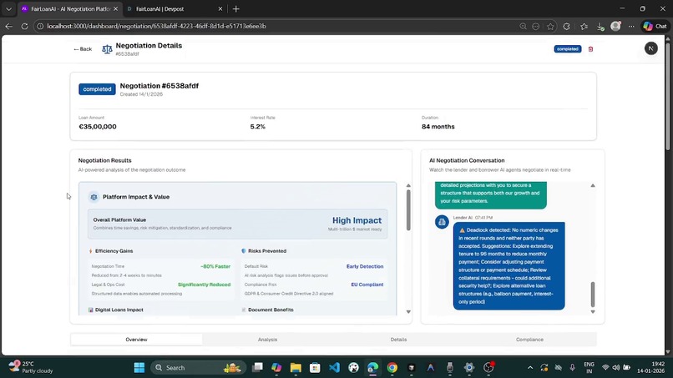Reload the page with refresh icon
This screenshot has height=378, width=673.
pyautogui.click(x=24, y=26)
